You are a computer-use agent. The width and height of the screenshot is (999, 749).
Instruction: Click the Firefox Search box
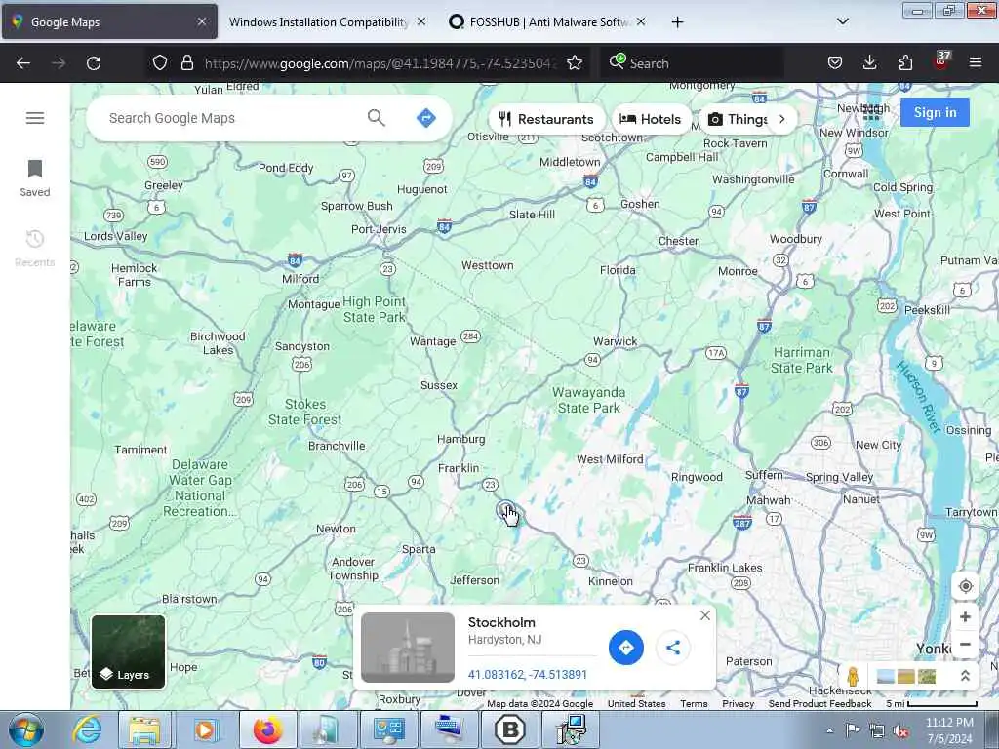click(x=694, y=63)
